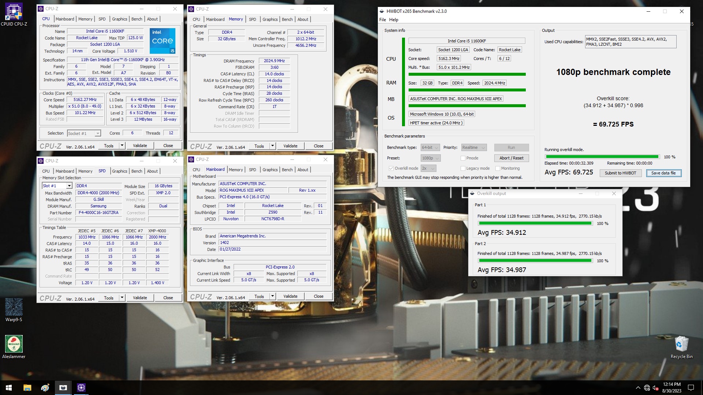703x395 pixels.
Task: Open the CPUID CPU-Z desktop shortcut
Action: tap(14, 15)
